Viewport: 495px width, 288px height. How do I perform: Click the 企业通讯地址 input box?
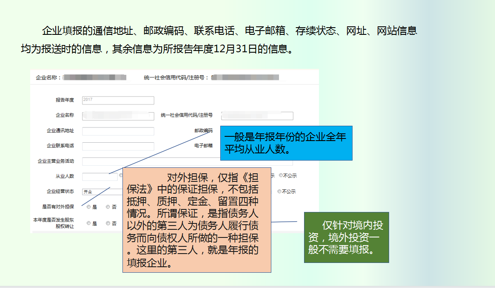pos(118,131)
